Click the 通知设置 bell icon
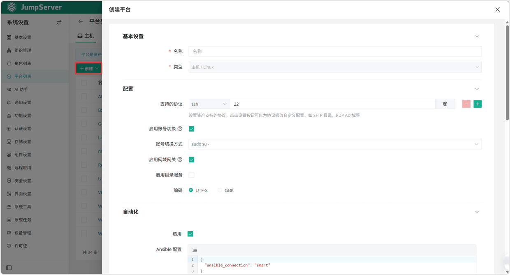The width and height of the screenshot is (510, 275). click(x=9, y=103)
